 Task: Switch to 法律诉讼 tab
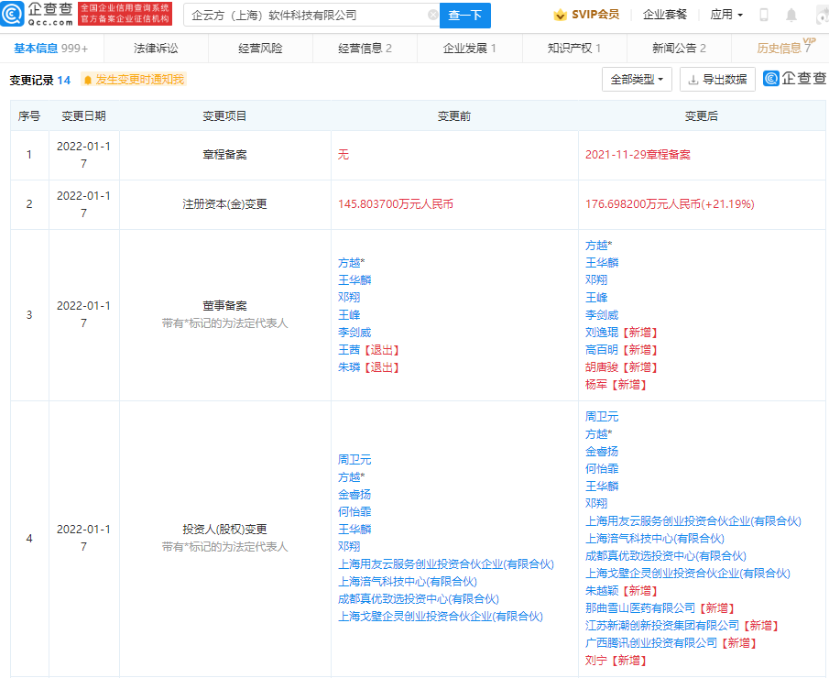[x=156, y=49]
